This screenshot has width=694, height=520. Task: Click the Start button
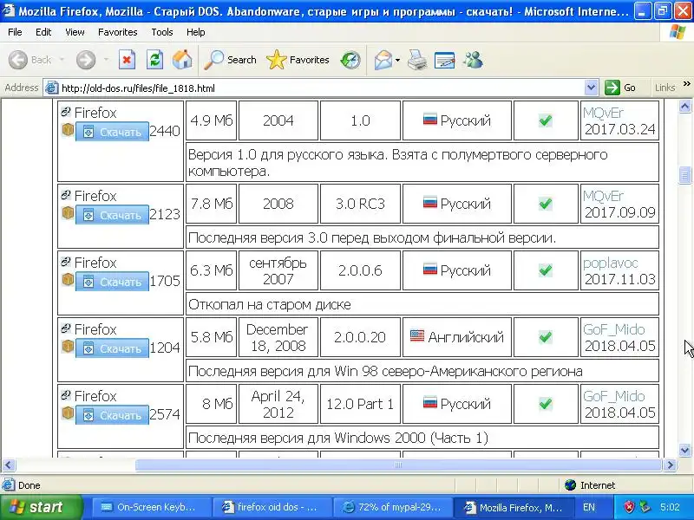pos(41,507)
